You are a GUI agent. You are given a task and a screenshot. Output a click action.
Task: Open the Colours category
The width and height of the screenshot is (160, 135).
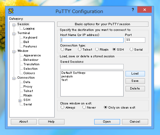coord(29,73)
